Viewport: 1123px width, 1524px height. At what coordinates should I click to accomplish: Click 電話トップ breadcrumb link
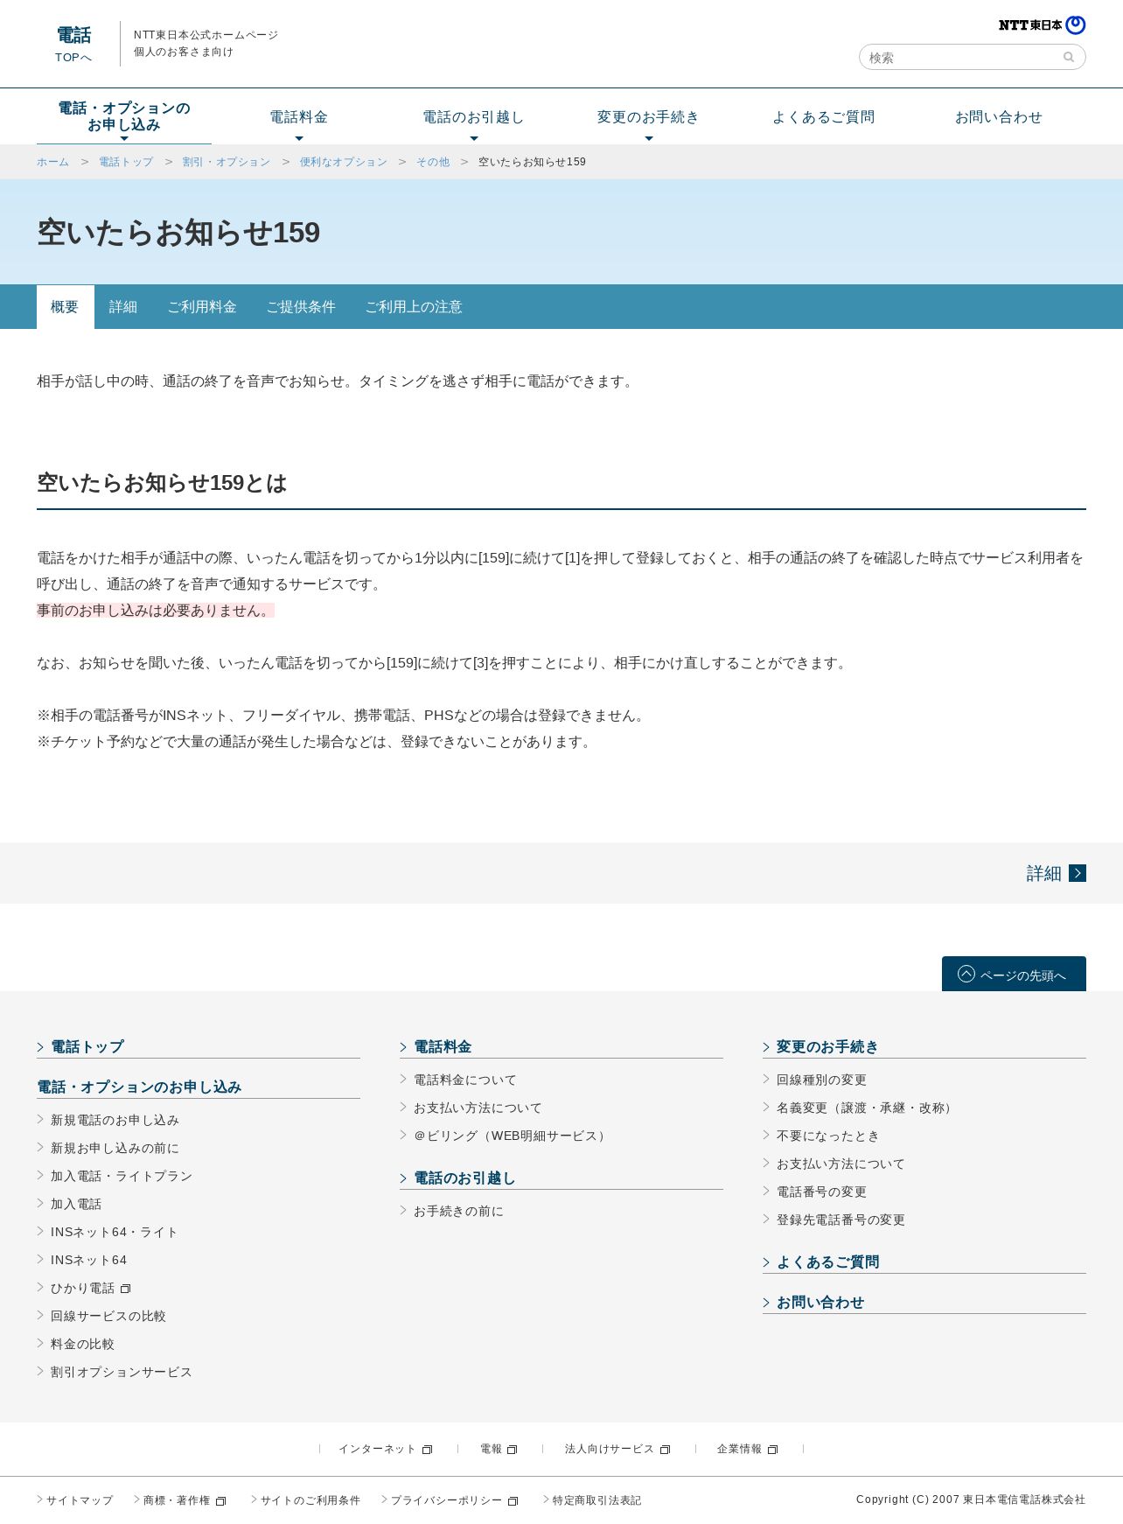tap(126, 162)
